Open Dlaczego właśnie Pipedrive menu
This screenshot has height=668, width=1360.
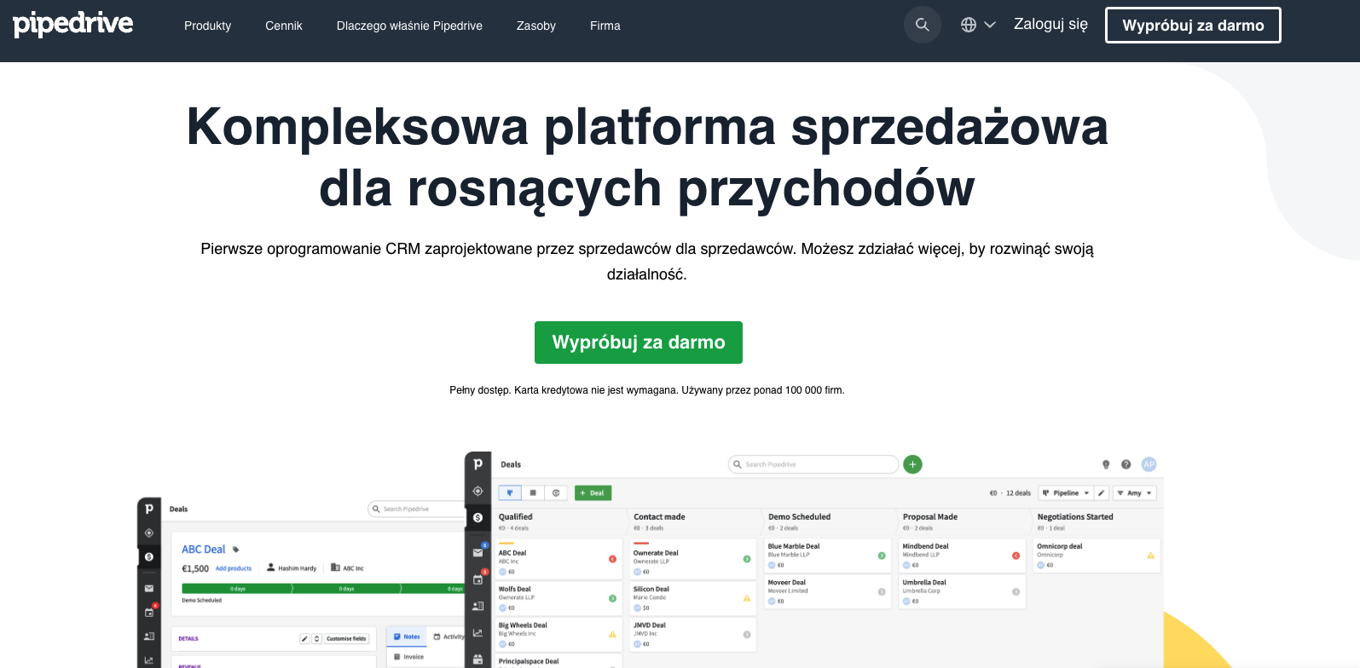[409, 26]
